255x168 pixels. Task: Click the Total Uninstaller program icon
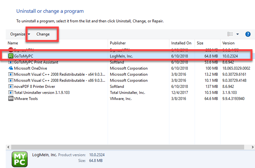point(11,92)
